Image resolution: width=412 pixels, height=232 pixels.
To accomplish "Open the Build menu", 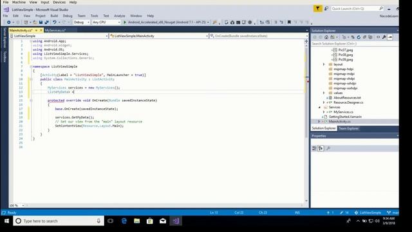I will (54, 16).
